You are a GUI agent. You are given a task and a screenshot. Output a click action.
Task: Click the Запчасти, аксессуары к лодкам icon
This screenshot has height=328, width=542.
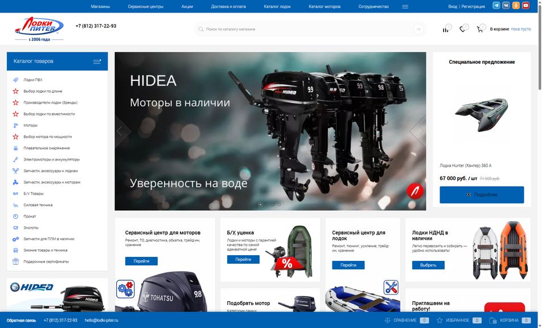pyautogui.click(x=15, y=171)
